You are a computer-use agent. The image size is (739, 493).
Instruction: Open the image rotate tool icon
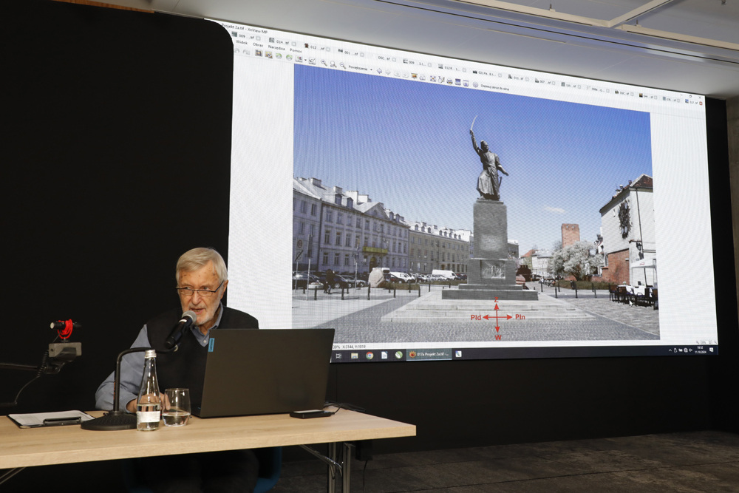point(279,56)
